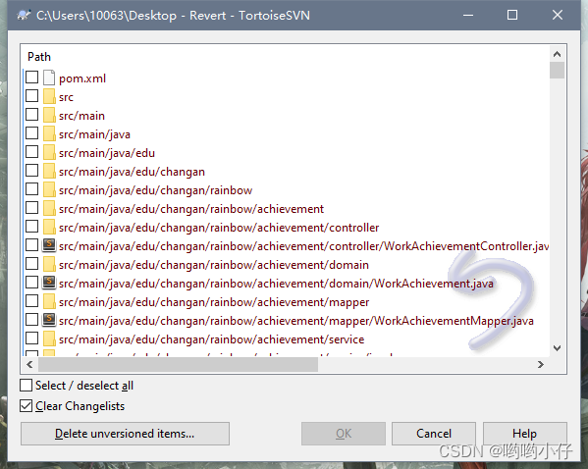Click the achievement/domain folder icon
The height and width of the screenshot is (469, 588).
coord(49,264)
